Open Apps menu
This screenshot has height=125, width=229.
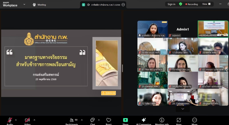(x=179, y=120)
